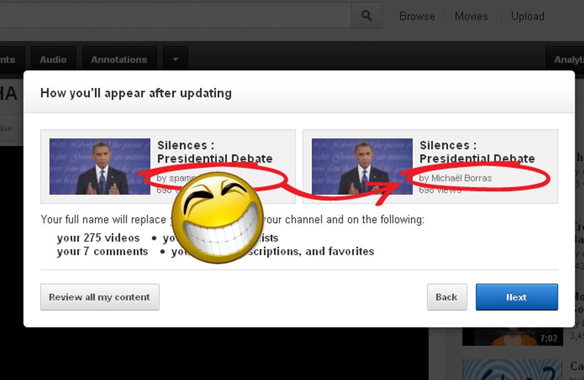584x380 pixels.
Task: Go to the Movies page
Action: (x=471, y=16)
